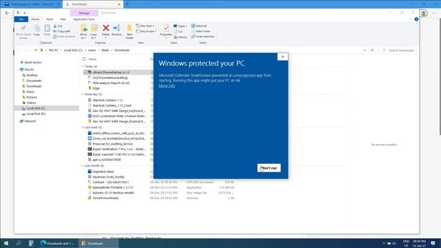This screenshot has height=248, width=441.
Task: Select the Edge folder in file list
Action: point(94,88)
